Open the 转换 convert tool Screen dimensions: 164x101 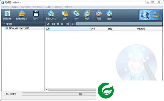(87, 14)
